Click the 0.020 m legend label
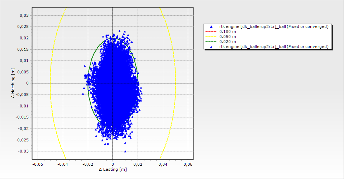This screenshot has width=344, height=179. tap(228, 42)
